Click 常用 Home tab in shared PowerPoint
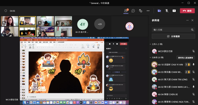198x105 pixels. tap(22, 42)
